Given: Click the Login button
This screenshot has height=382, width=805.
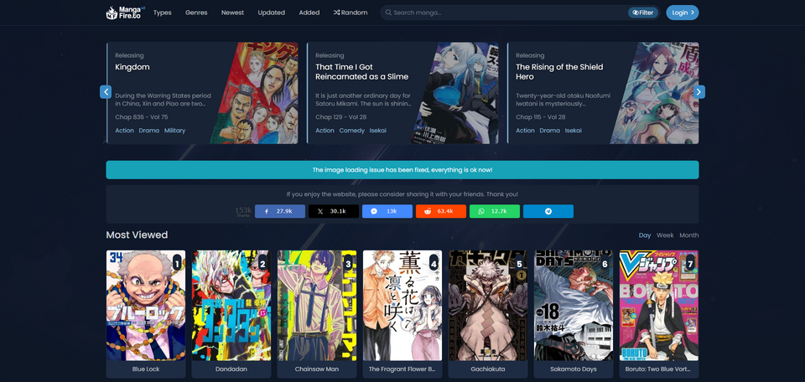Looking at the screenshot, I should pos(683,13).
